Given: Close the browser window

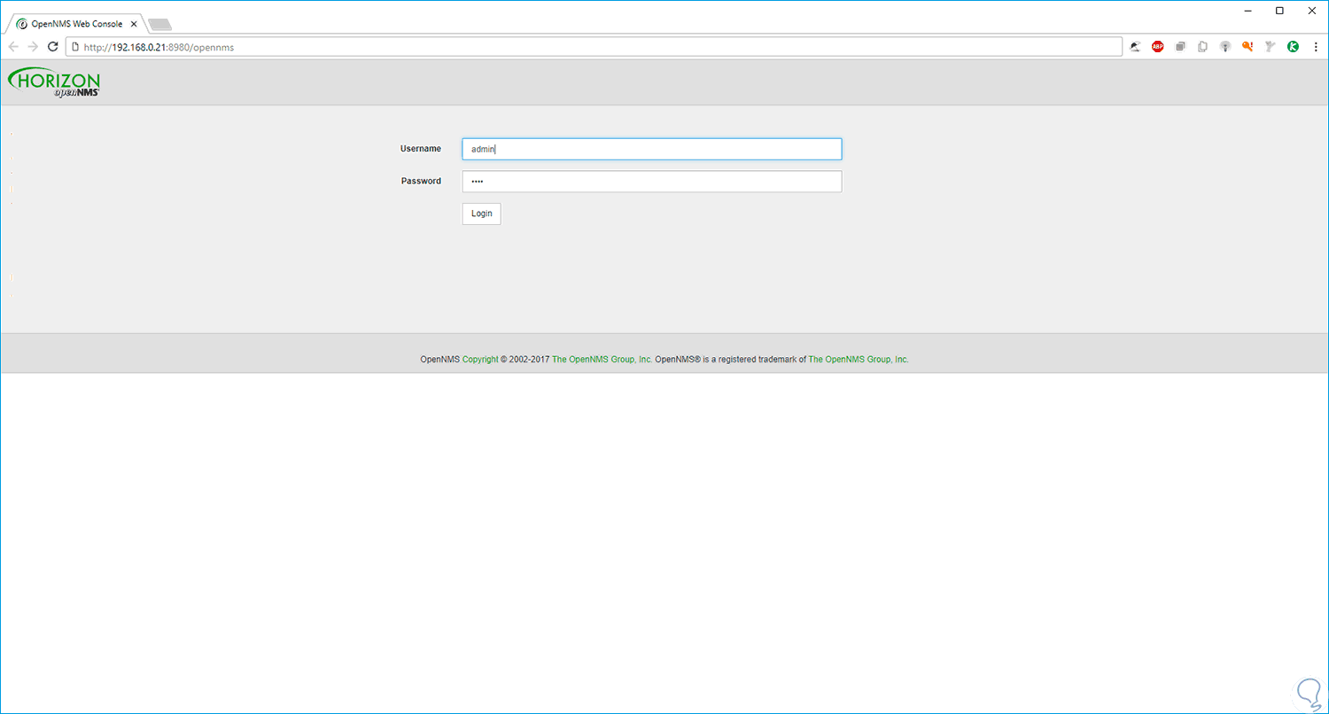Looking at the screenshot, I should pyautogui.click(x=1312, y=11).
